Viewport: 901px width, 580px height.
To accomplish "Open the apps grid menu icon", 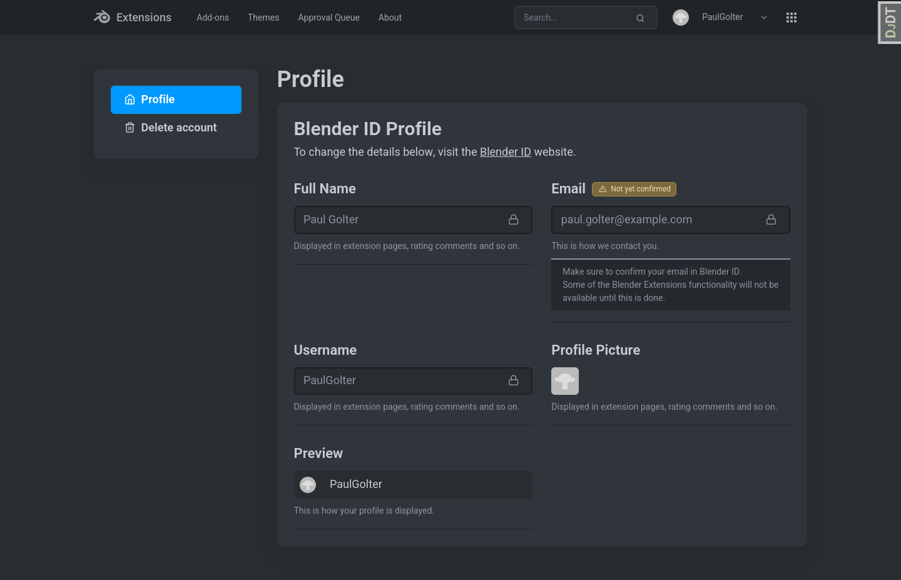I will click(792, 18).
